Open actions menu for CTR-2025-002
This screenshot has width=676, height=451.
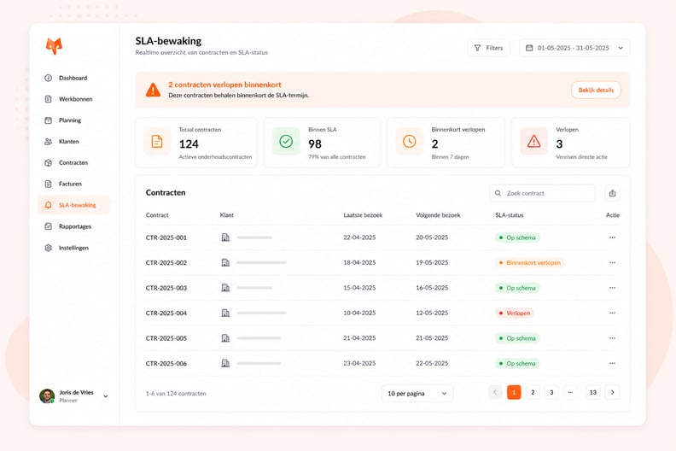(612, 262)
